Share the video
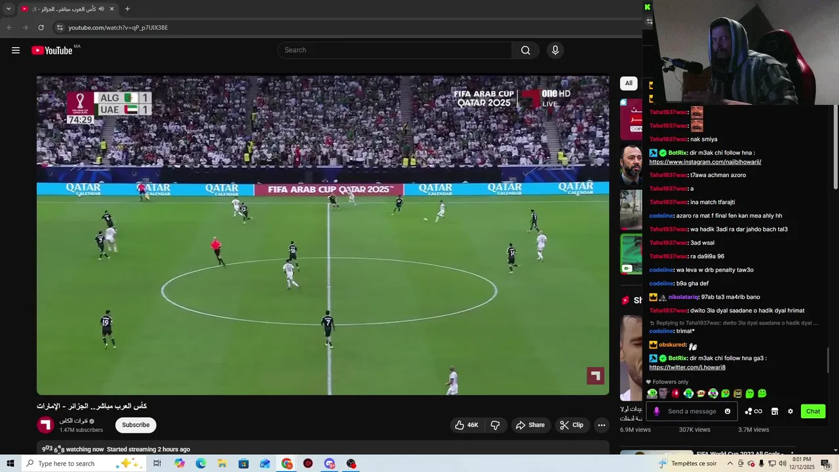The width and height of the screenshot is (839, 472). 530,425
